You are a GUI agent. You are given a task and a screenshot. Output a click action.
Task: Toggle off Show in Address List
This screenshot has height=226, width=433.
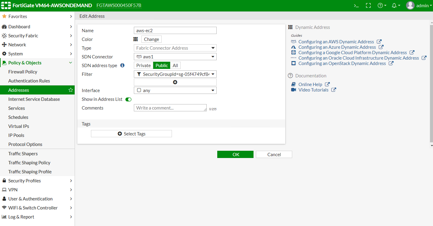coord(128,99)
